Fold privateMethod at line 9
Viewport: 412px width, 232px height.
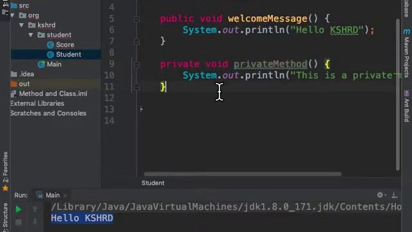pos(136,64)
